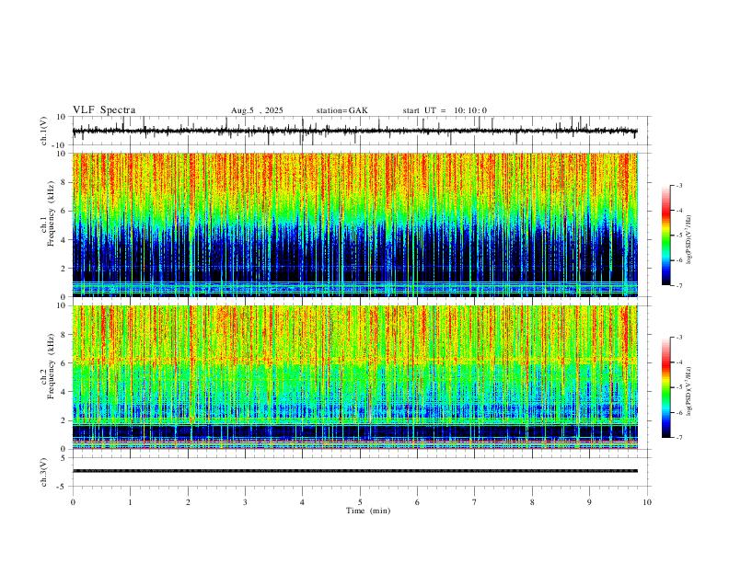Screen dimensions: 729x563
Task: Click the "VLF Spectra" title text
Action: click(x=104, y=110)
